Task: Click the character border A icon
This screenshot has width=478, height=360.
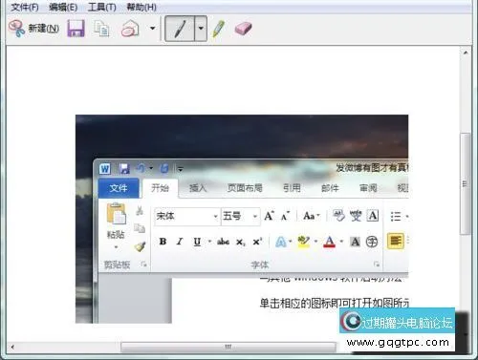Action: (x=373, y=216)
